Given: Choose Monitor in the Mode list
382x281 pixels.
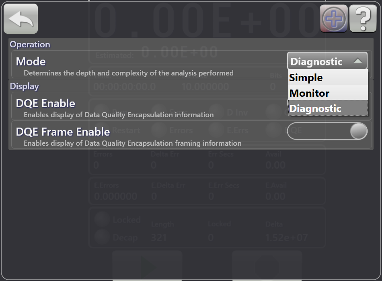Looking at the screenshot, I should [x=328, y=93].
